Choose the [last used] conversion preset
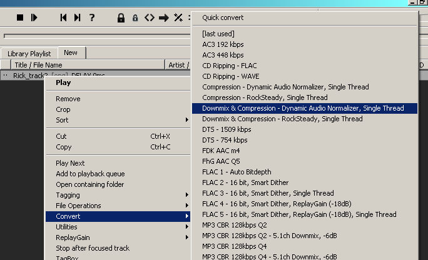This screenshot has width=428, height=260. tap(305, 34)
